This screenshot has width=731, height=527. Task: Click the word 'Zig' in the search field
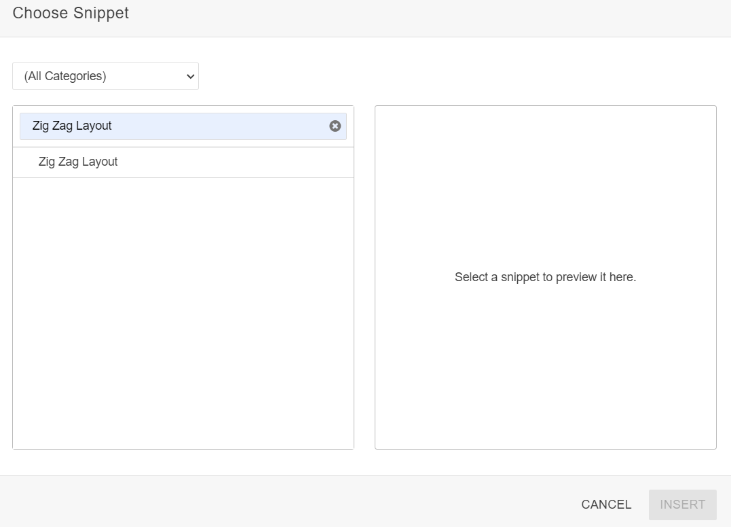tap(41, 126)
